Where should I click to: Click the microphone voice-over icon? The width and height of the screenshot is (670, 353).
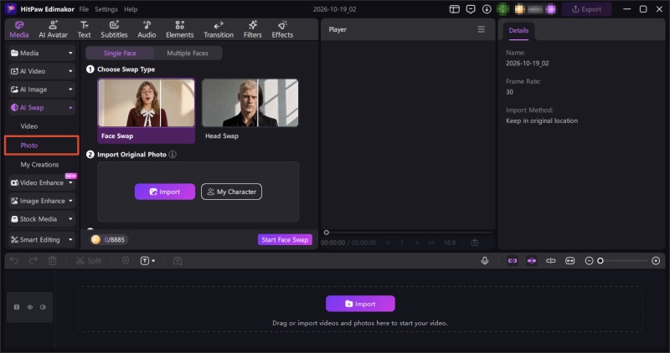[485, 260]
